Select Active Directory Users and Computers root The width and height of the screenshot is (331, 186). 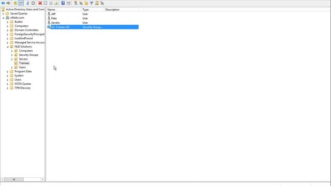coord(25,9)
